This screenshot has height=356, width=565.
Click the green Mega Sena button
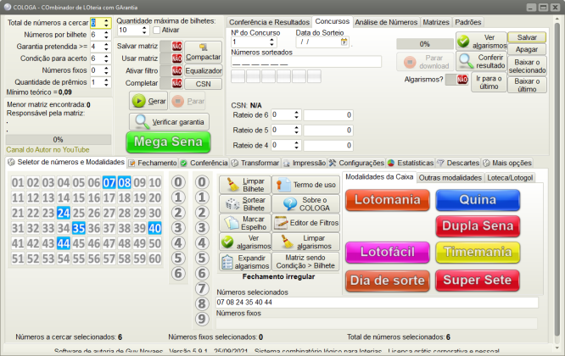point(168,142)
